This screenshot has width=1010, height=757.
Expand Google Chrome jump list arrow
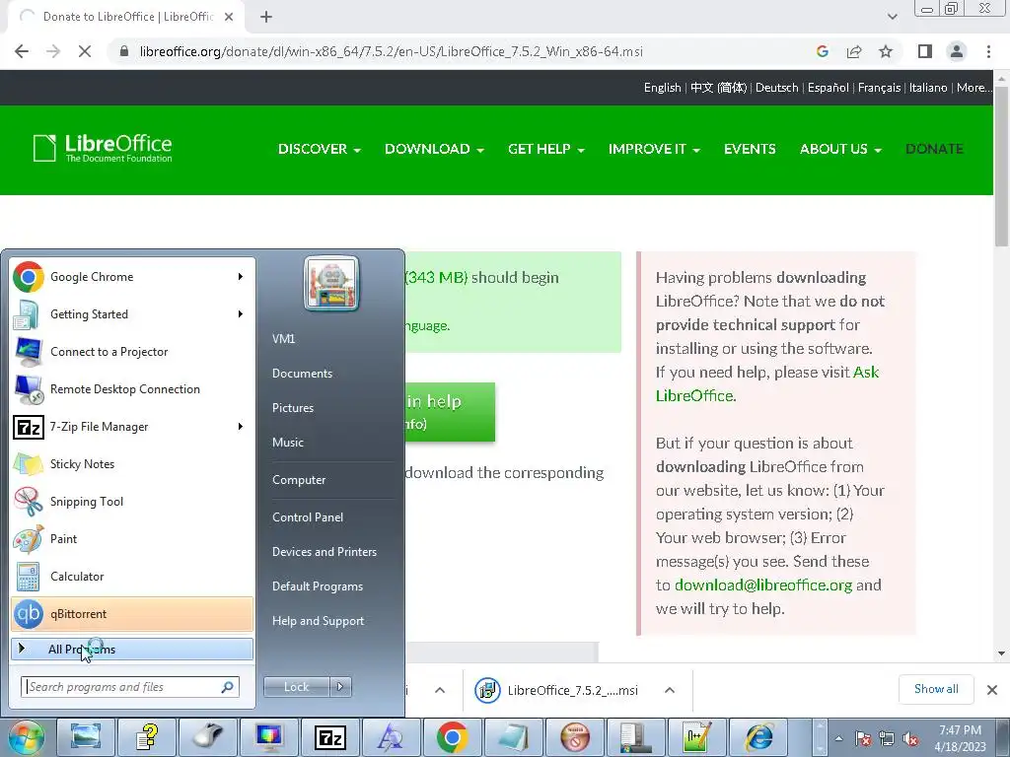241,277
